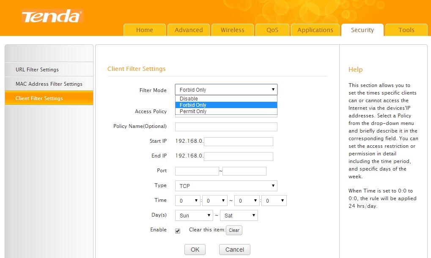Viewport: 431px width, 258px height.
Task: Focus the Policy Name field
Action: coord(226,127)
